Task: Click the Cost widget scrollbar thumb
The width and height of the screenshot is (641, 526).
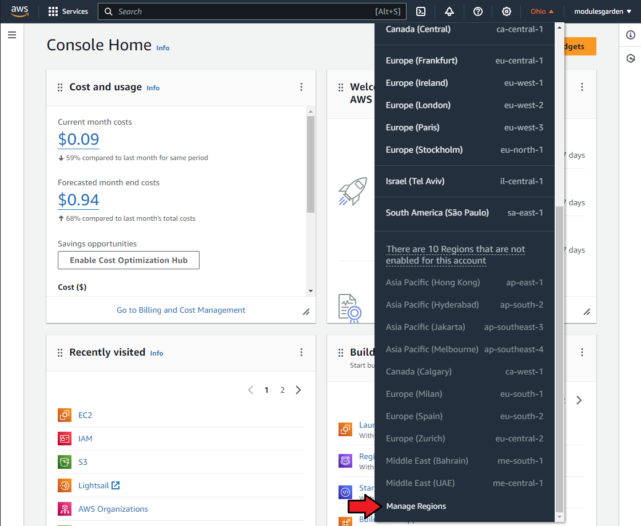Action: point(310,164)
